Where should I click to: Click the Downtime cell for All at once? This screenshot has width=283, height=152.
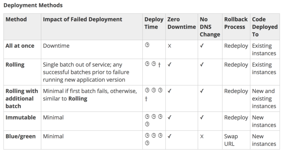[56, 46]
